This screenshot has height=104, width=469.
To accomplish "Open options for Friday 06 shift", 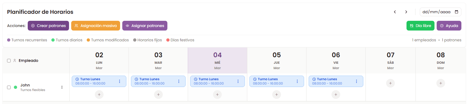I will click(x=357, y=81).
